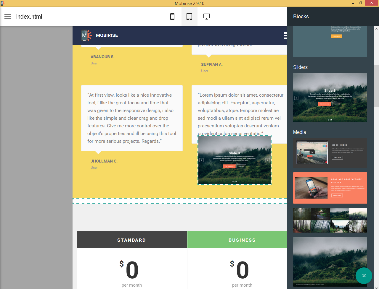Switch to desktop preview mode
The image size is (379, 289).
207,17
